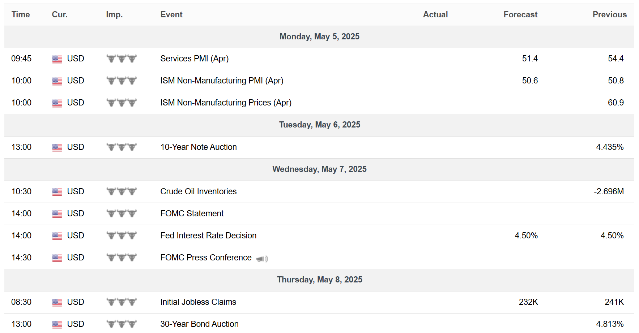Click the 4.435% previous value

click(610, 147)
